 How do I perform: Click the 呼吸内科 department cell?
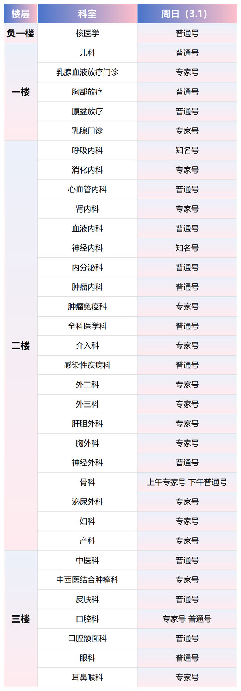point(87,151)
